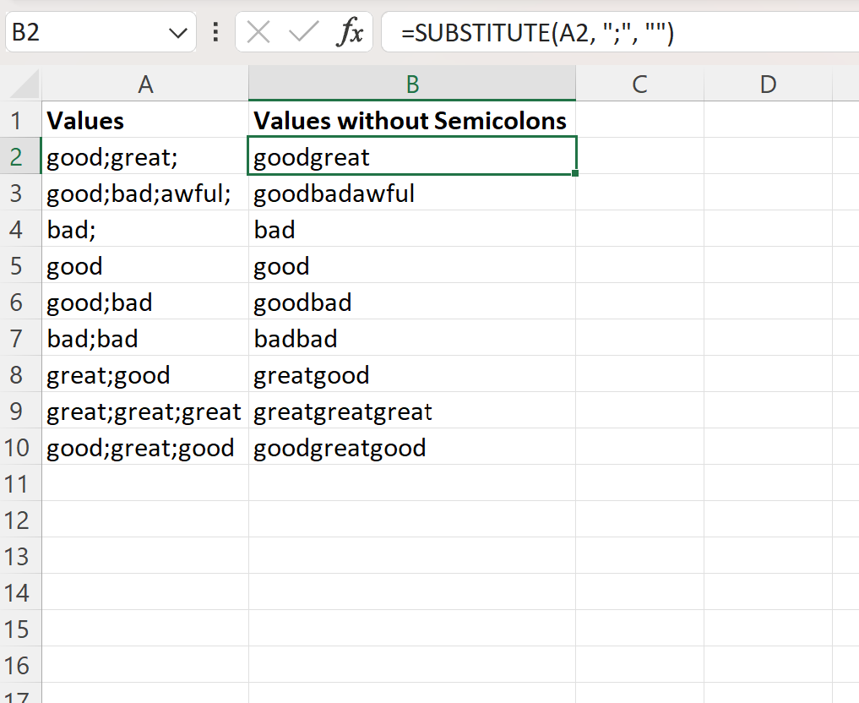This screenshot has height=703, width=859.
Task: Select cell A9 containing great;great;great
Action: coord(145,411)
